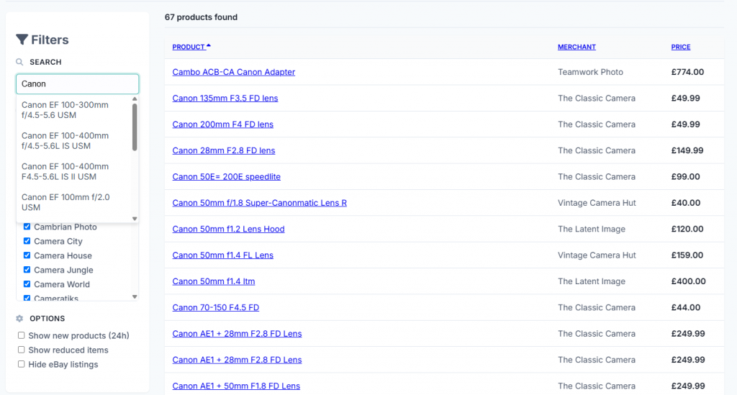
Task: Select suggestion Canon EF 100-300mm f/4.5-5.6 USM
Action: (74, 110)
